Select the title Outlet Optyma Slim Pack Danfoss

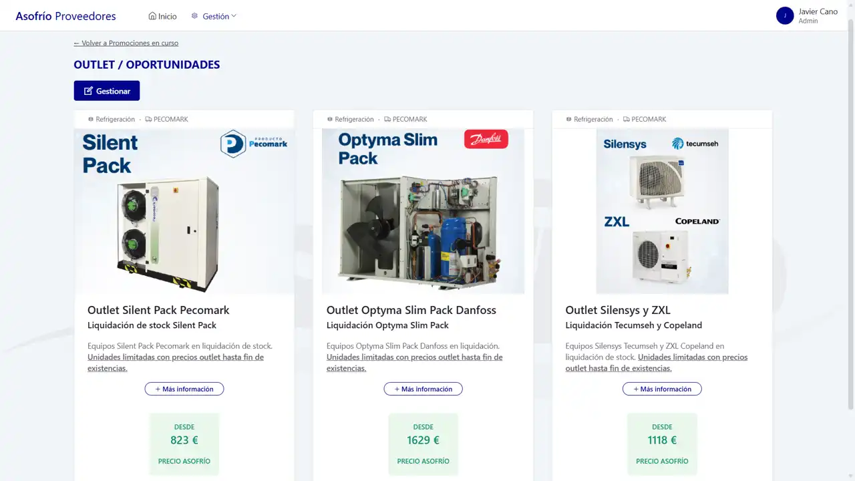tap(411, 310)
